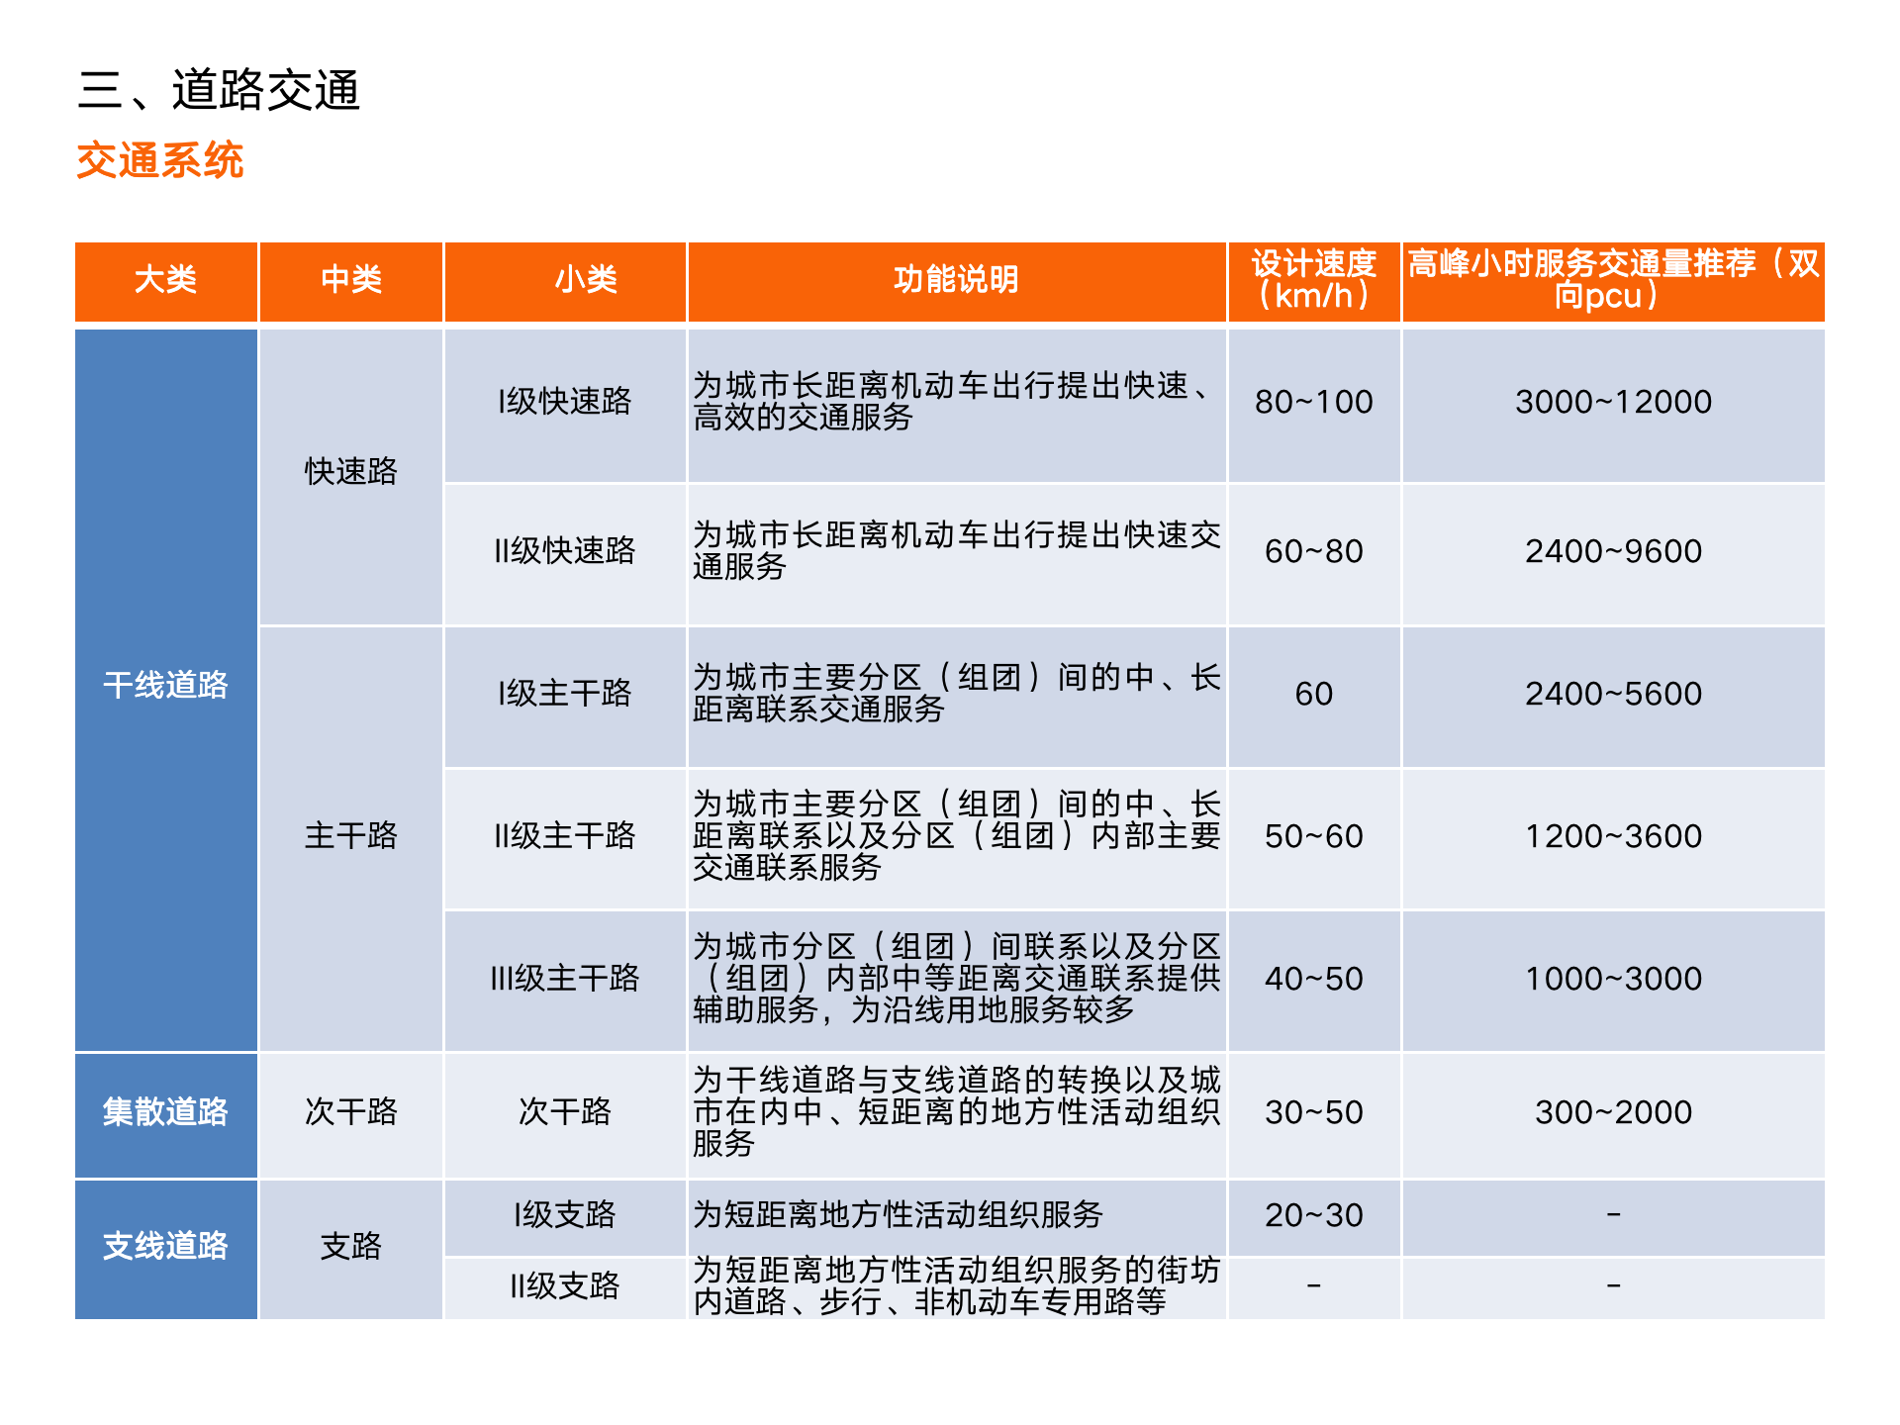
Task: Click the 为短距离地方性活动组织服务 description cell
Action: pyautogui.click(x=898, y=1215)
